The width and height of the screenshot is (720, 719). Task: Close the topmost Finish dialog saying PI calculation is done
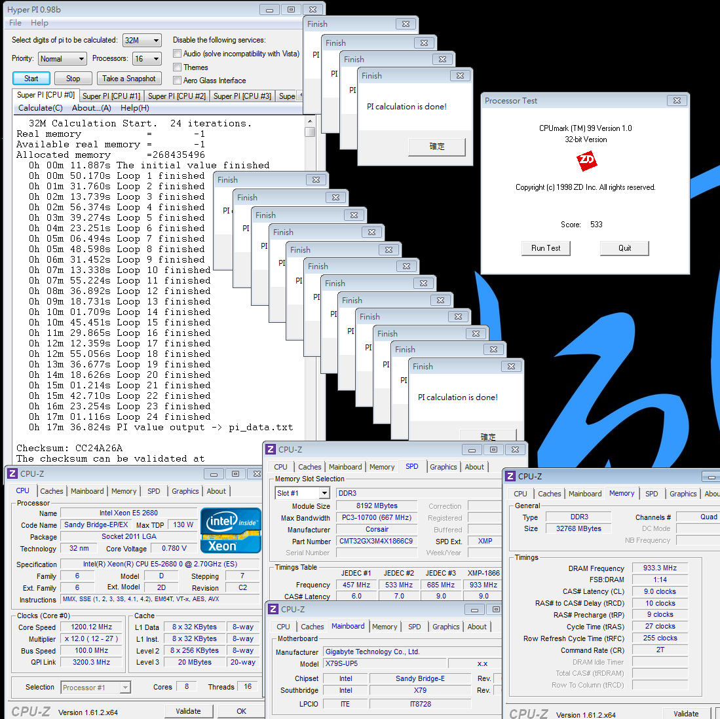(460, 76)
